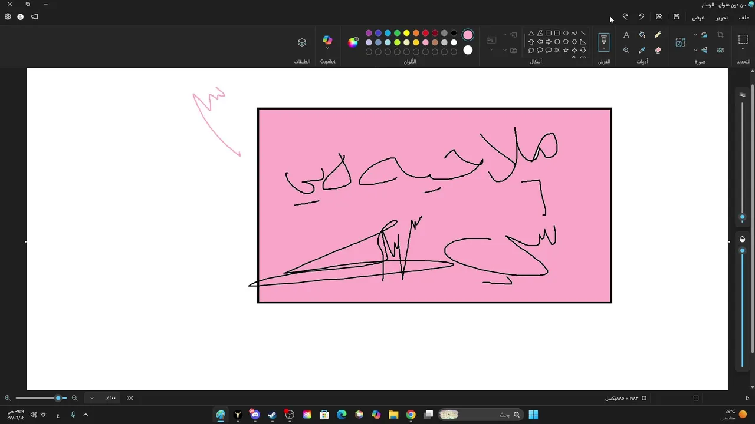This screenshot has width=755, height=424.
Task: Undo the last stroke
Action: [641, 16]
